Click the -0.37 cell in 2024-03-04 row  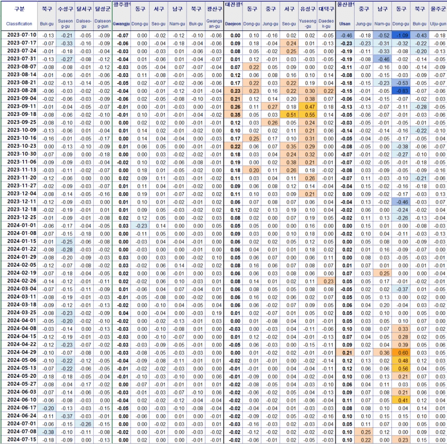click(401, 289)
